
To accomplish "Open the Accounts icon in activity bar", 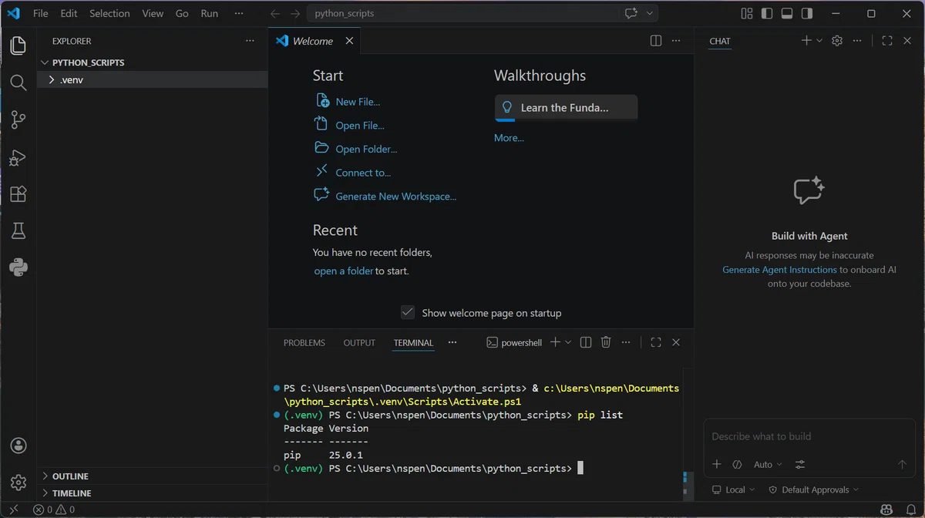I will point(18,446).
